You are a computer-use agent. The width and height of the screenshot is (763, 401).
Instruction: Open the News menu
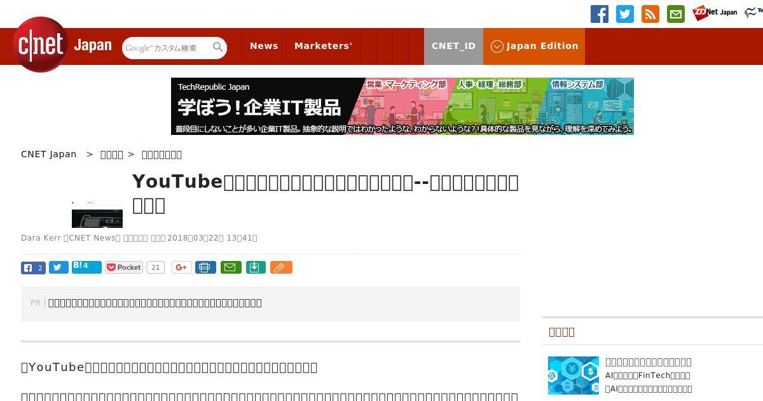264,46
